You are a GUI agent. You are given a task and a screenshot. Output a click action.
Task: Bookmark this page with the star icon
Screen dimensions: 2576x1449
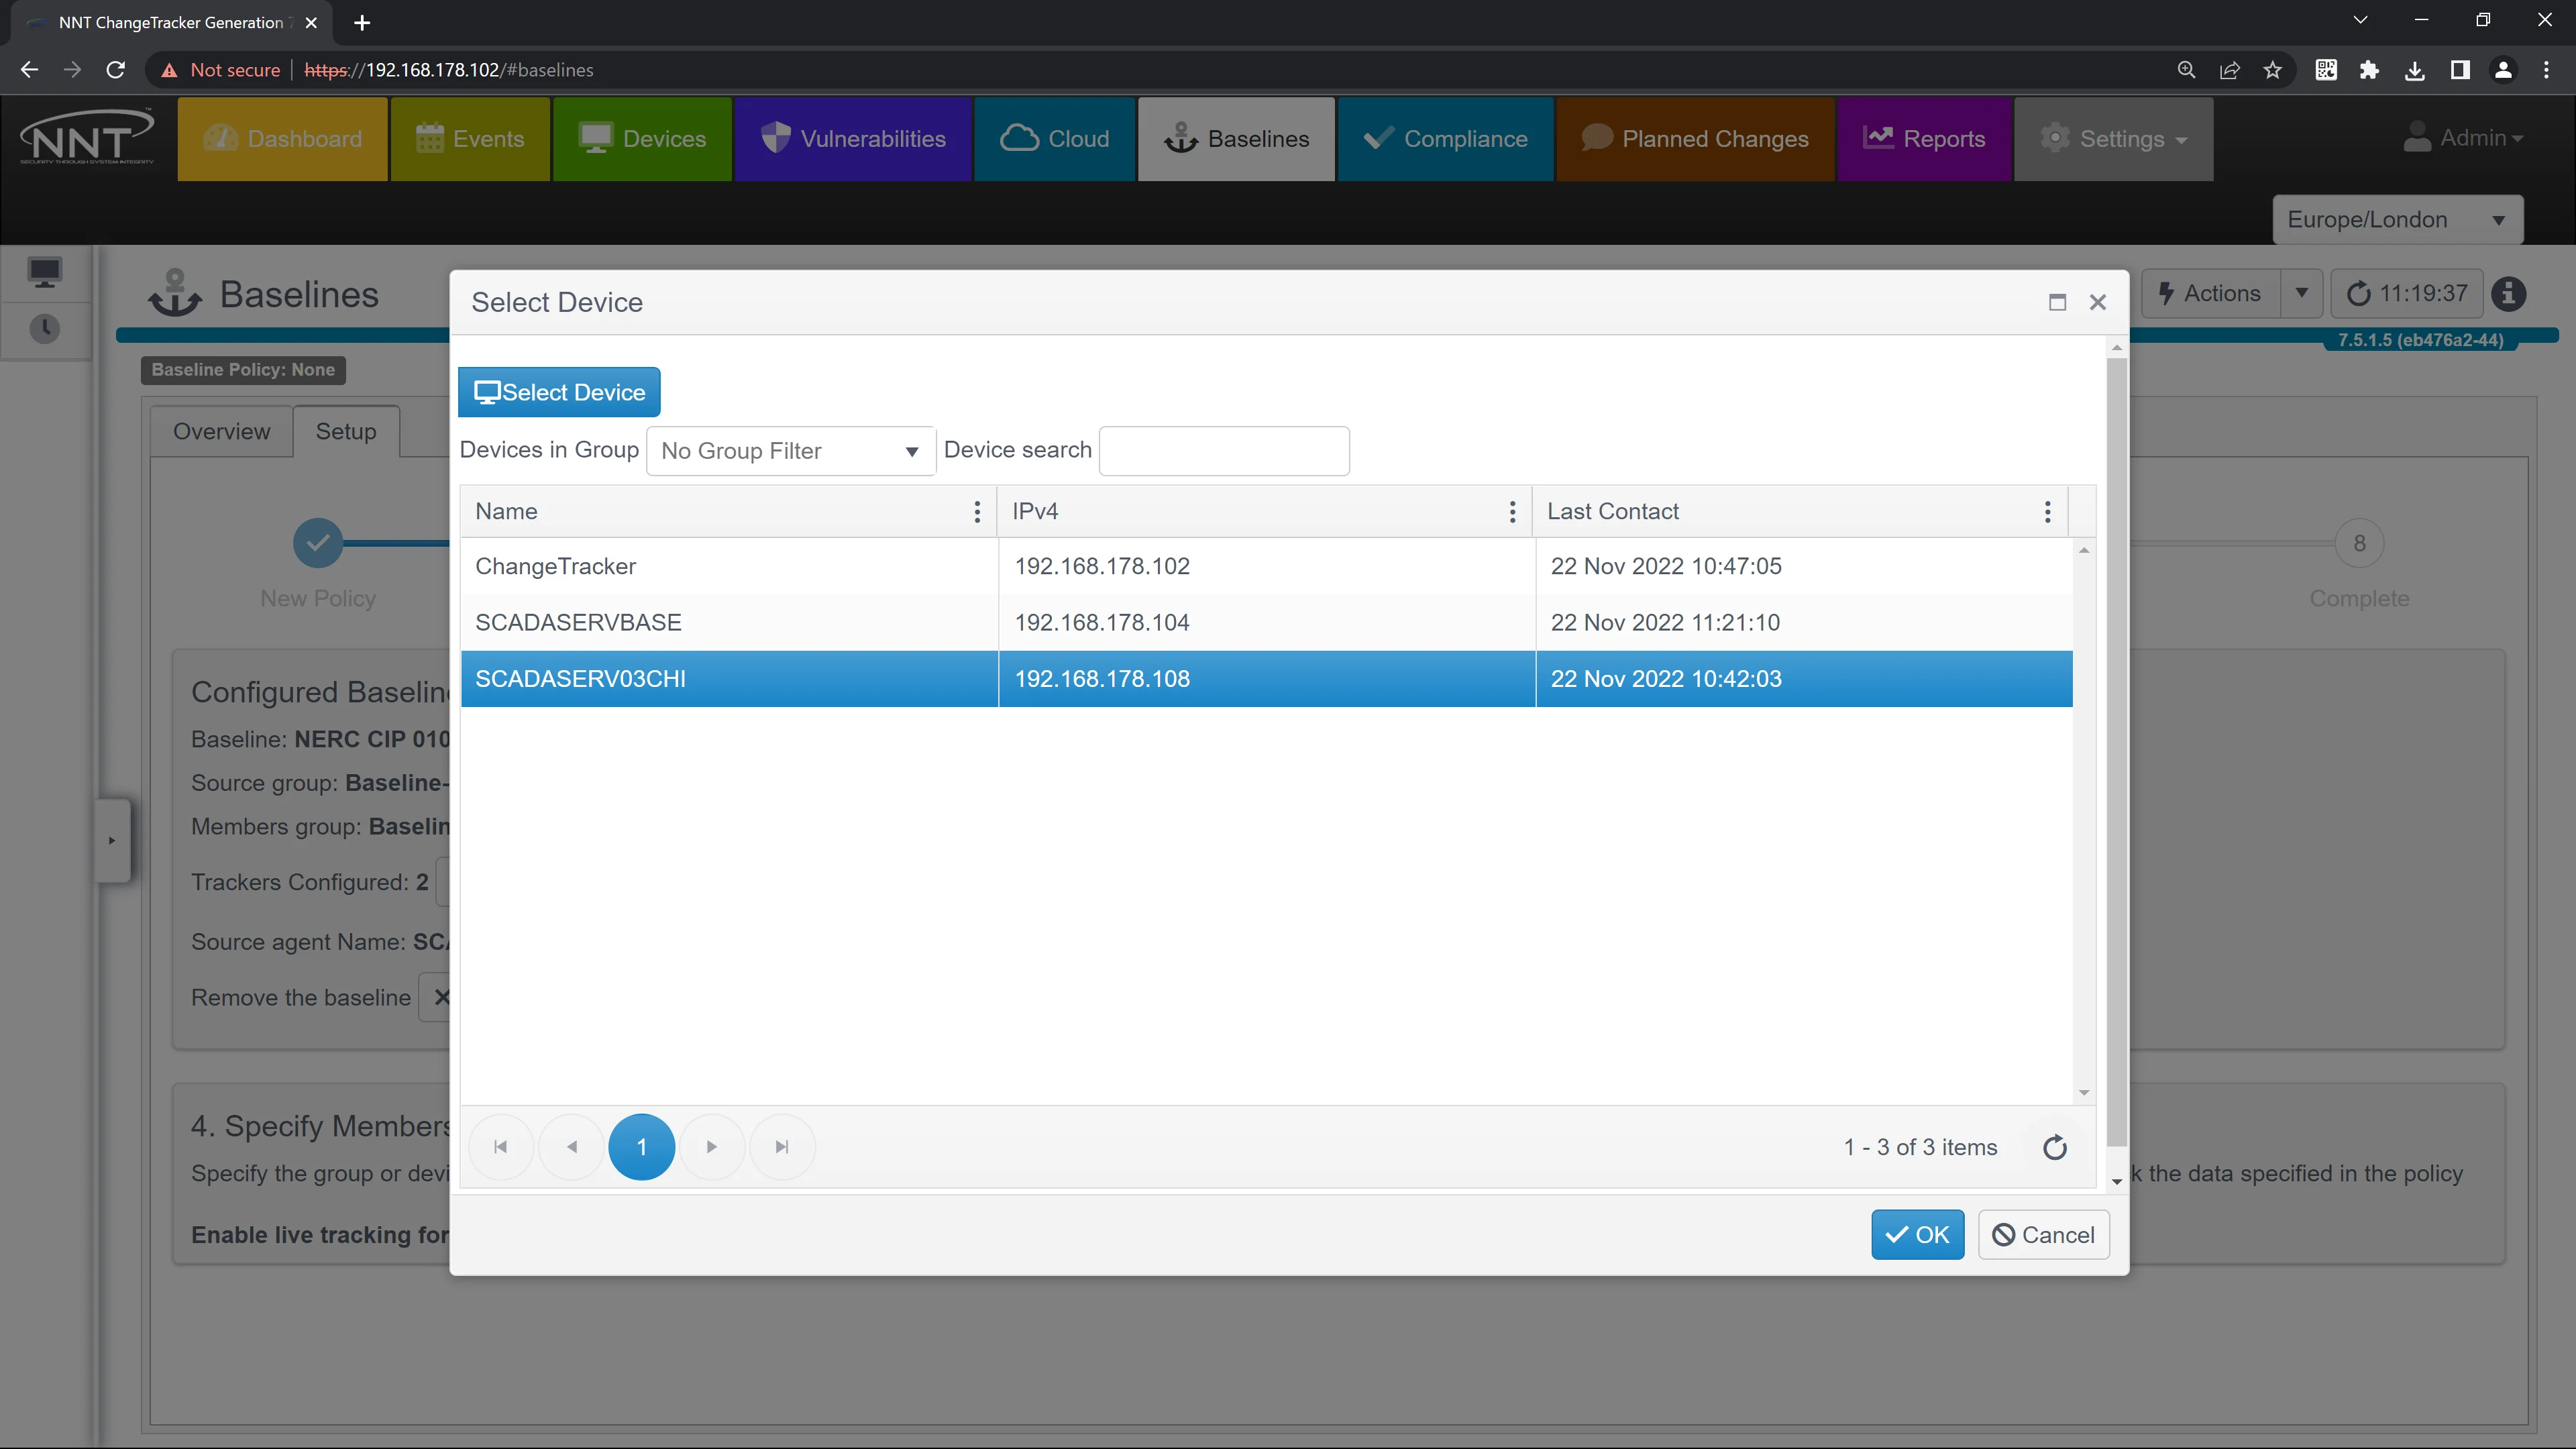(x=2273, y=70)
